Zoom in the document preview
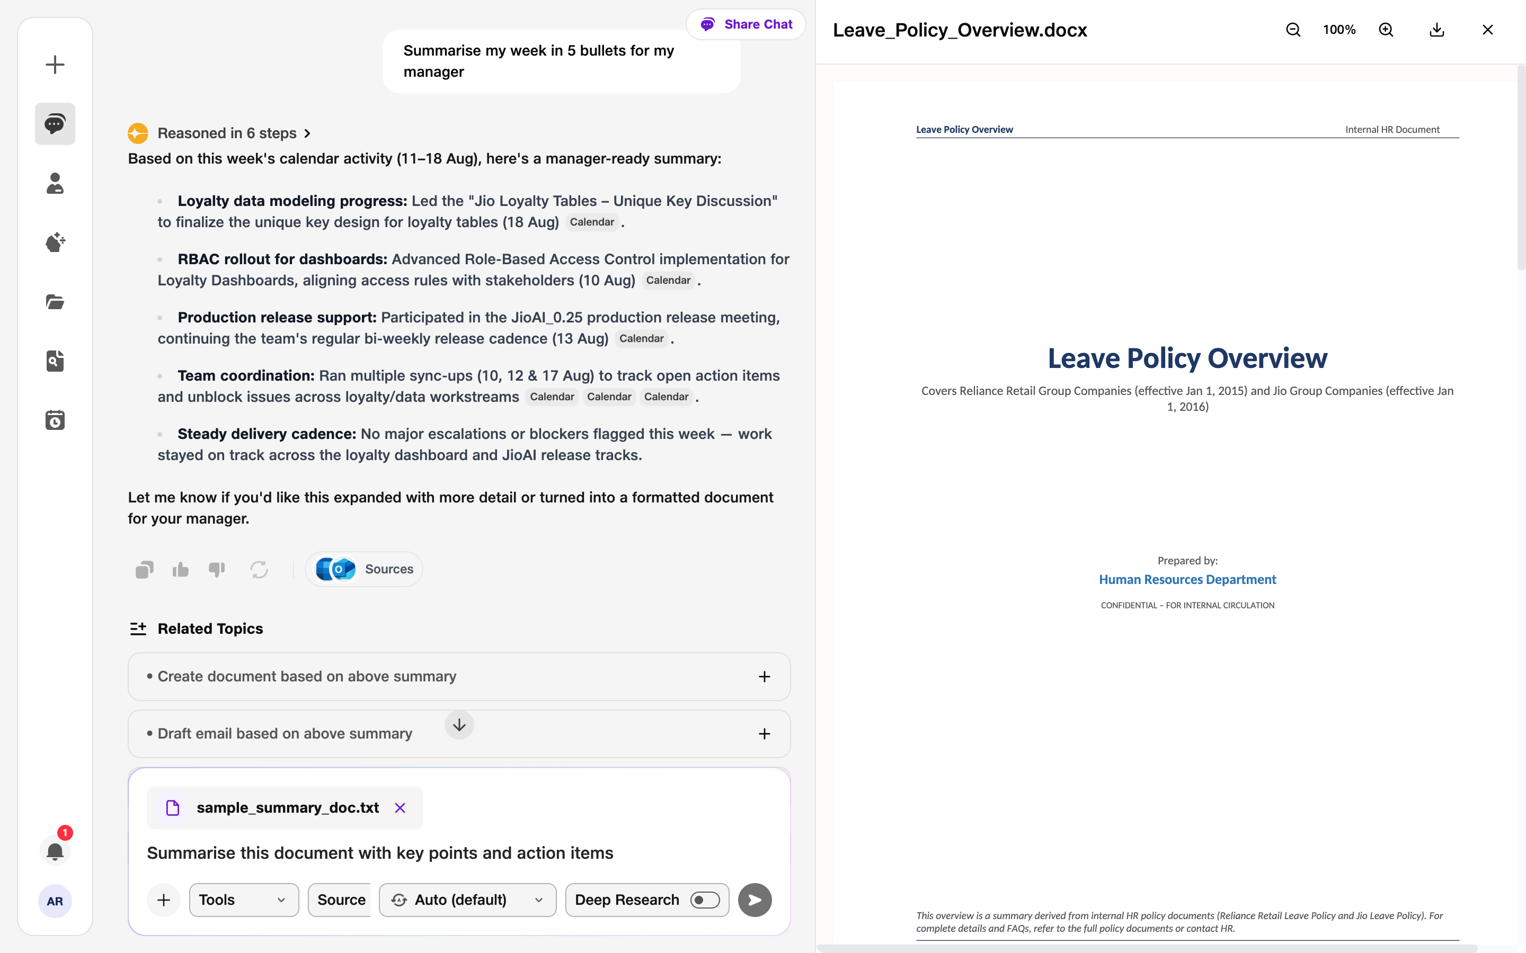Viewport: 1526px width, 953px height. [x=1386, y=30]
